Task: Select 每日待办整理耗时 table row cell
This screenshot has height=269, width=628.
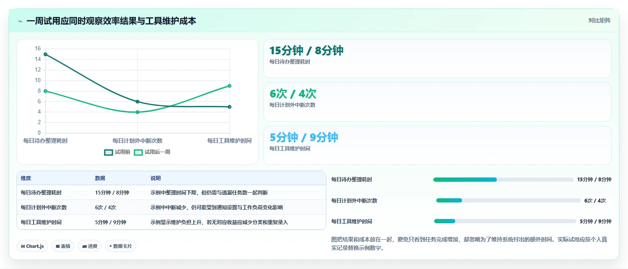Action: point(41,193)
